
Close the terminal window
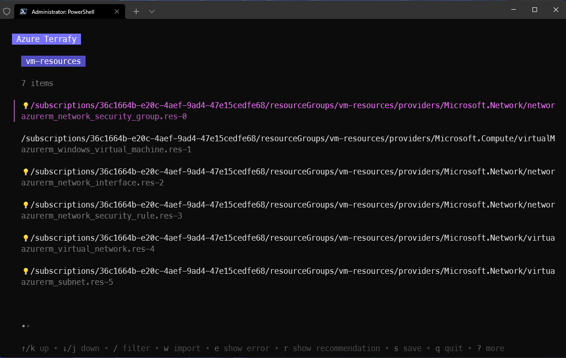pyautogui.click(x=555, y=10)
